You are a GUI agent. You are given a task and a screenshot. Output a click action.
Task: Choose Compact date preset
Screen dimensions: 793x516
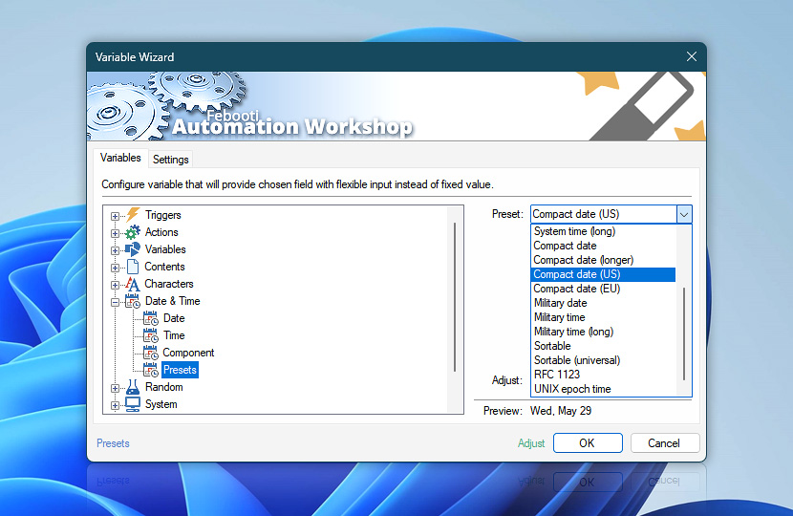(604, 246)
